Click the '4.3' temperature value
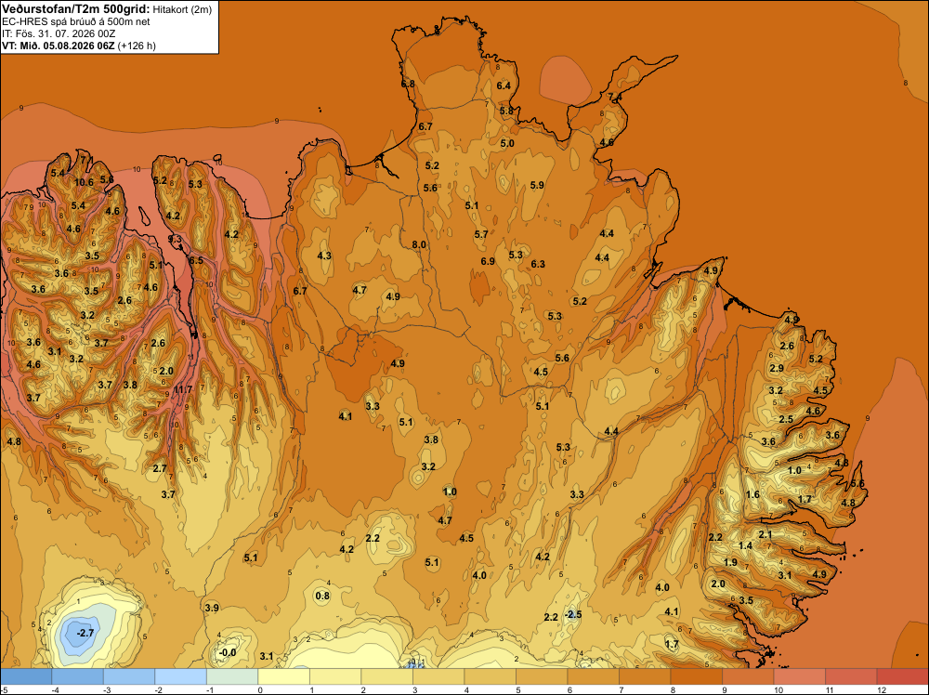Image resolution: width=929 pixels, height=695 pixels. pyautogui.click(x=324, y=256)
